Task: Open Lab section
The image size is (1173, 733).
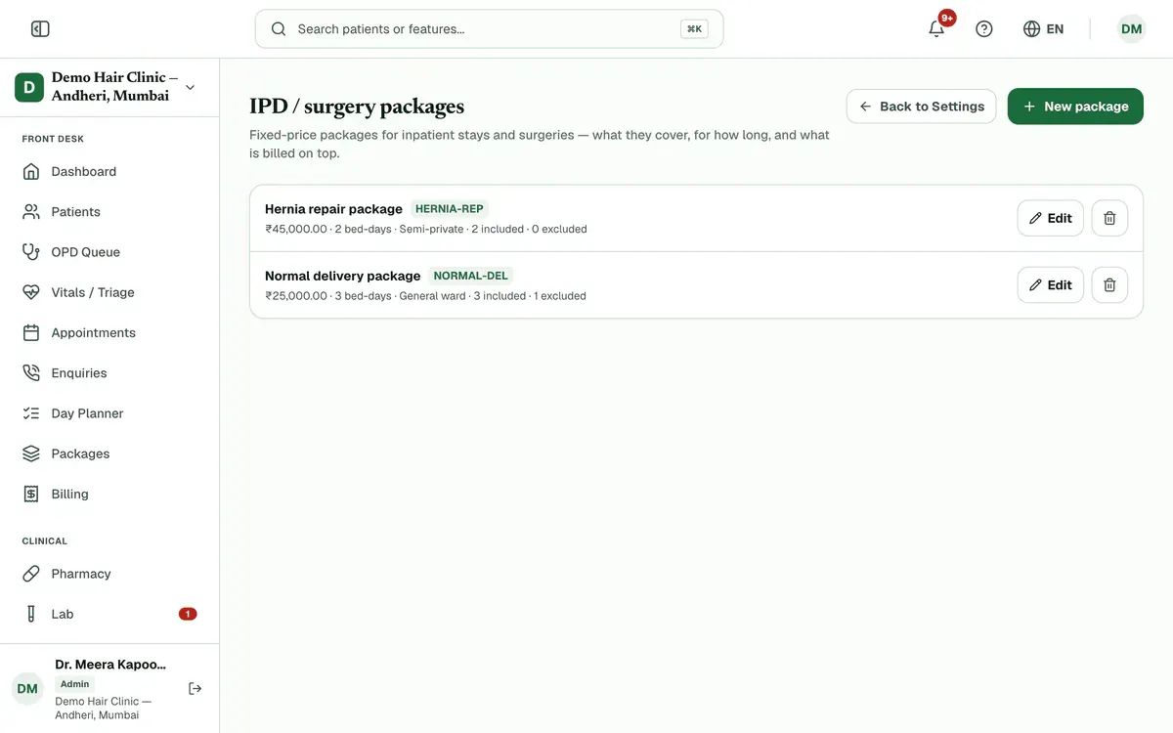Action: (109, 614)
